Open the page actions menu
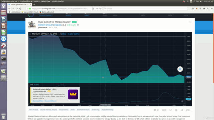 (97, 9)
